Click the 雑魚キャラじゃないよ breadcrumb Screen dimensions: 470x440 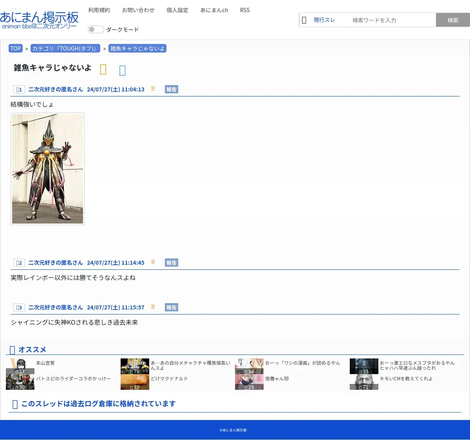137,49
